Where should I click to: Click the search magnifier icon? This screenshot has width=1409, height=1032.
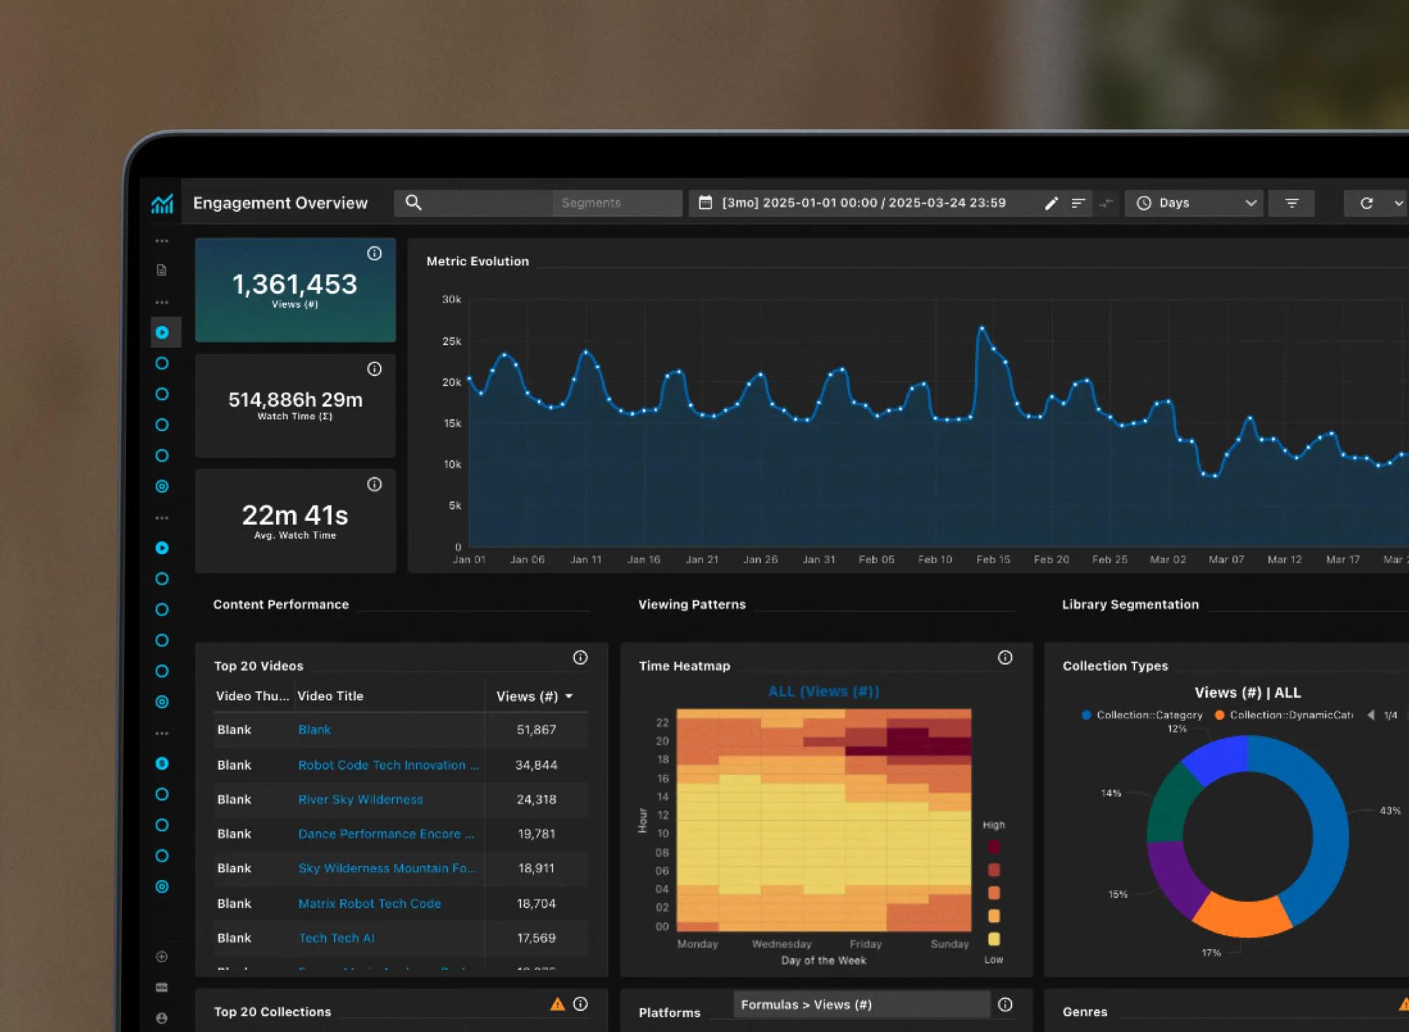click(414, 203)
